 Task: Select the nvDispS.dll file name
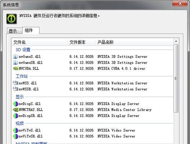(x=30, y=104)
